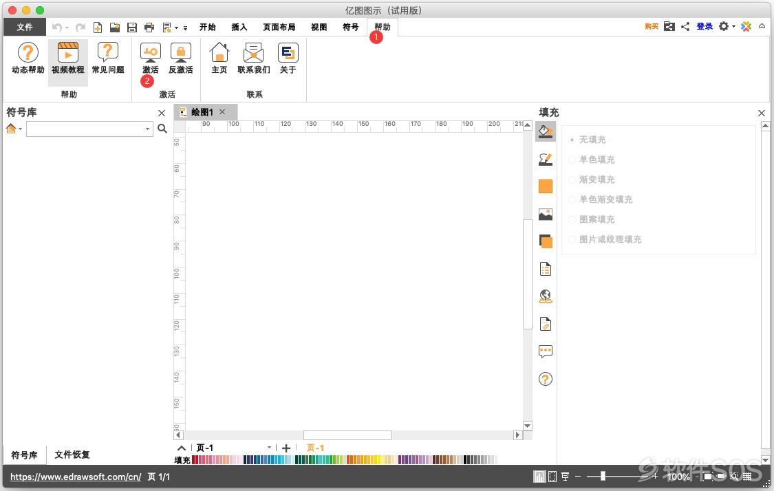Select the 图片或纹理填充 radio button
This screenshot has height=491, width=774.
coord(572,239)
